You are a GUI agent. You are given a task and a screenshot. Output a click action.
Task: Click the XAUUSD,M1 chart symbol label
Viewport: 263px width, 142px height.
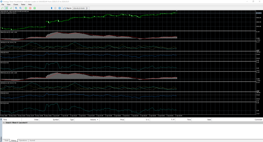click(x=4, y=11)
